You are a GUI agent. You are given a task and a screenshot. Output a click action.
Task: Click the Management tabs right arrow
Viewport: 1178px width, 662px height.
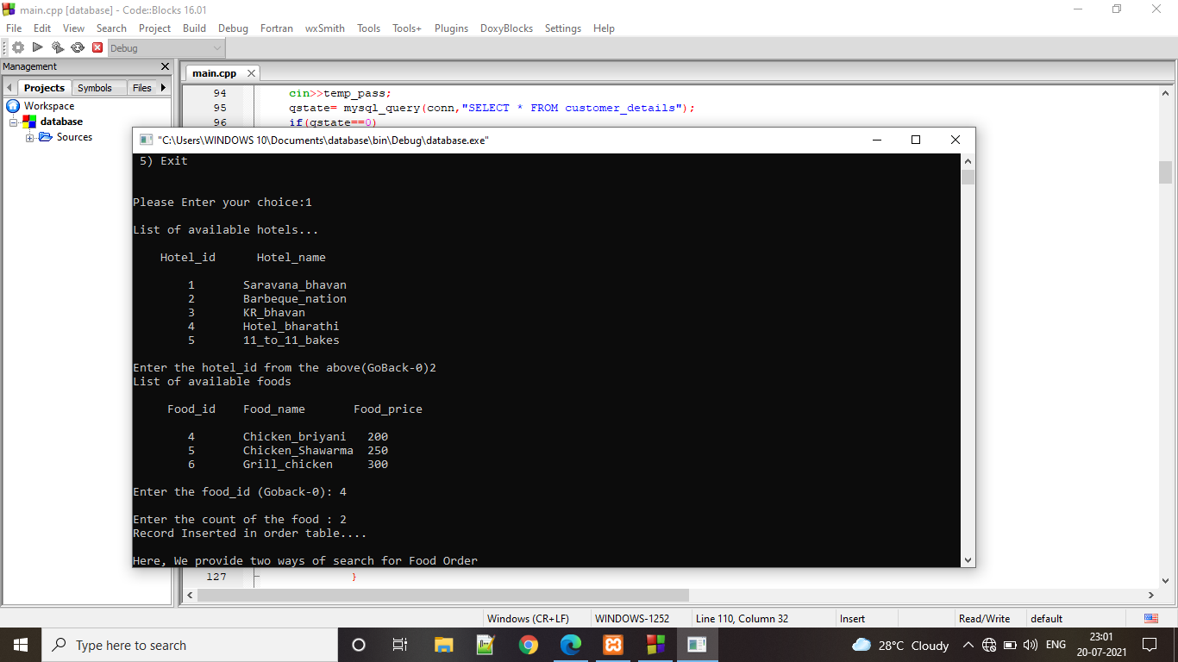(x=164, y=88)
